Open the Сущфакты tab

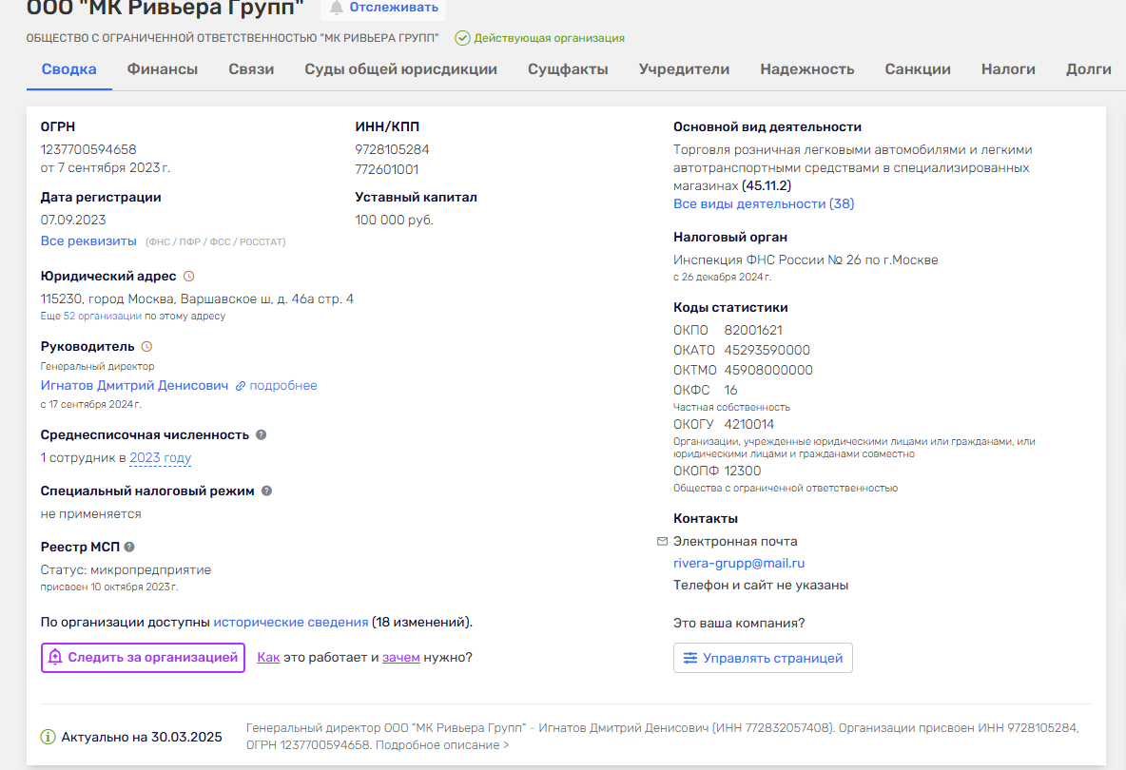click(x=568, y=69)
